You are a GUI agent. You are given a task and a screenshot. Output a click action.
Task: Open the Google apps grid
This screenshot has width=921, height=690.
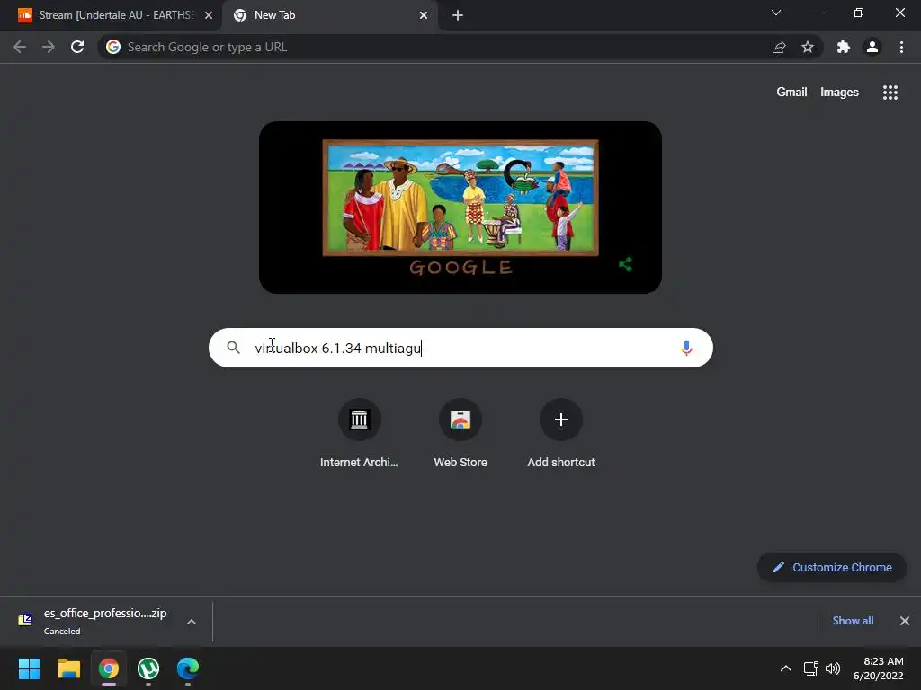[x=890, y=93]
